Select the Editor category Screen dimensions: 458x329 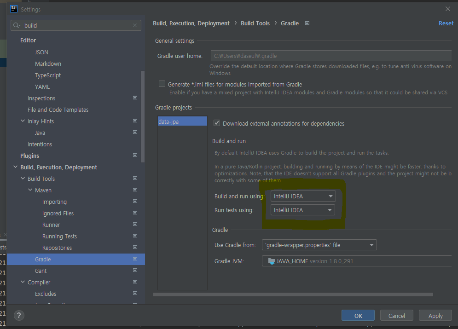pyautogui.click(x=28, y=40)
